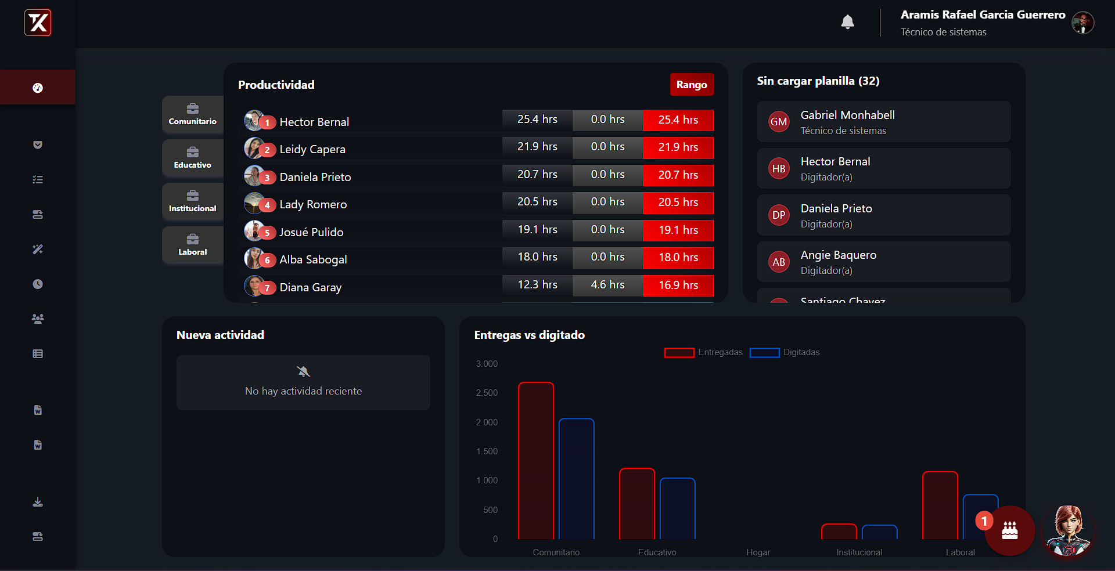This screenshot has height=571, width=1115.
Task: Open the users group sidebar icon
Action: (x=38, y=319)
